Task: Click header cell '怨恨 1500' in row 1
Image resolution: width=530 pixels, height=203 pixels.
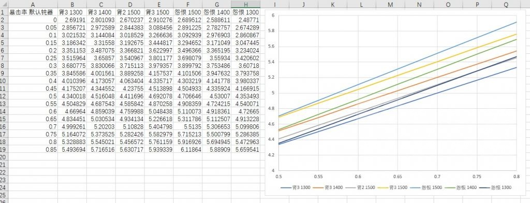Action: coord(188,12)
